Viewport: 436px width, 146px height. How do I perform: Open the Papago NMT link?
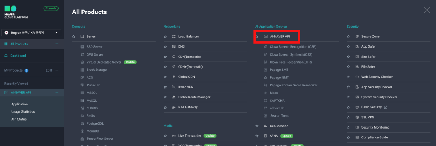[279, 78]
